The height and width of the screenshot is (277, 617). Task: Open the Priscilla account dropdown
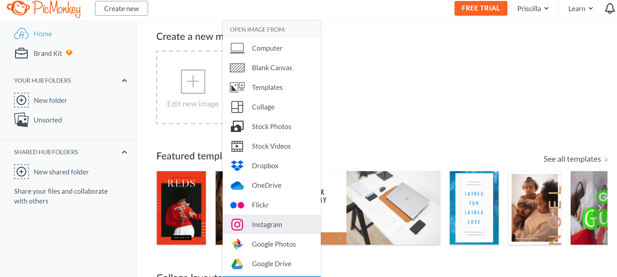533,9
